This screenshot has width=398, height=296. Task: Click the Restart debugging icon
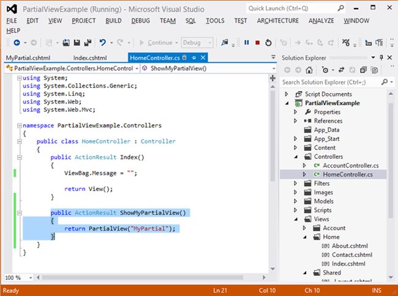point(268,43)
